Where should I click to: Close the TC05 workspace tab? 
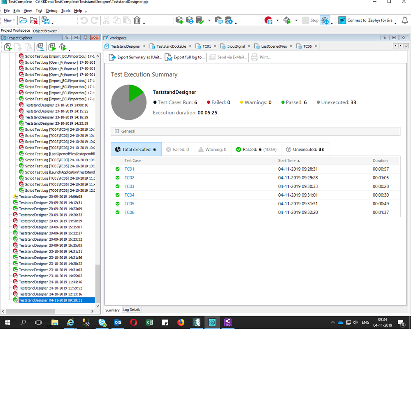coord(316,46)
